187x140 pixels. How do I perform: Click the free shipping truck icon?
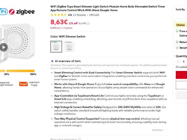[177, 31]
